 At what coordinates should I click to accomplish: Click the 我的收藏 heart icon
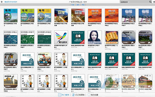pyautogui.click(x=89, y=95)
